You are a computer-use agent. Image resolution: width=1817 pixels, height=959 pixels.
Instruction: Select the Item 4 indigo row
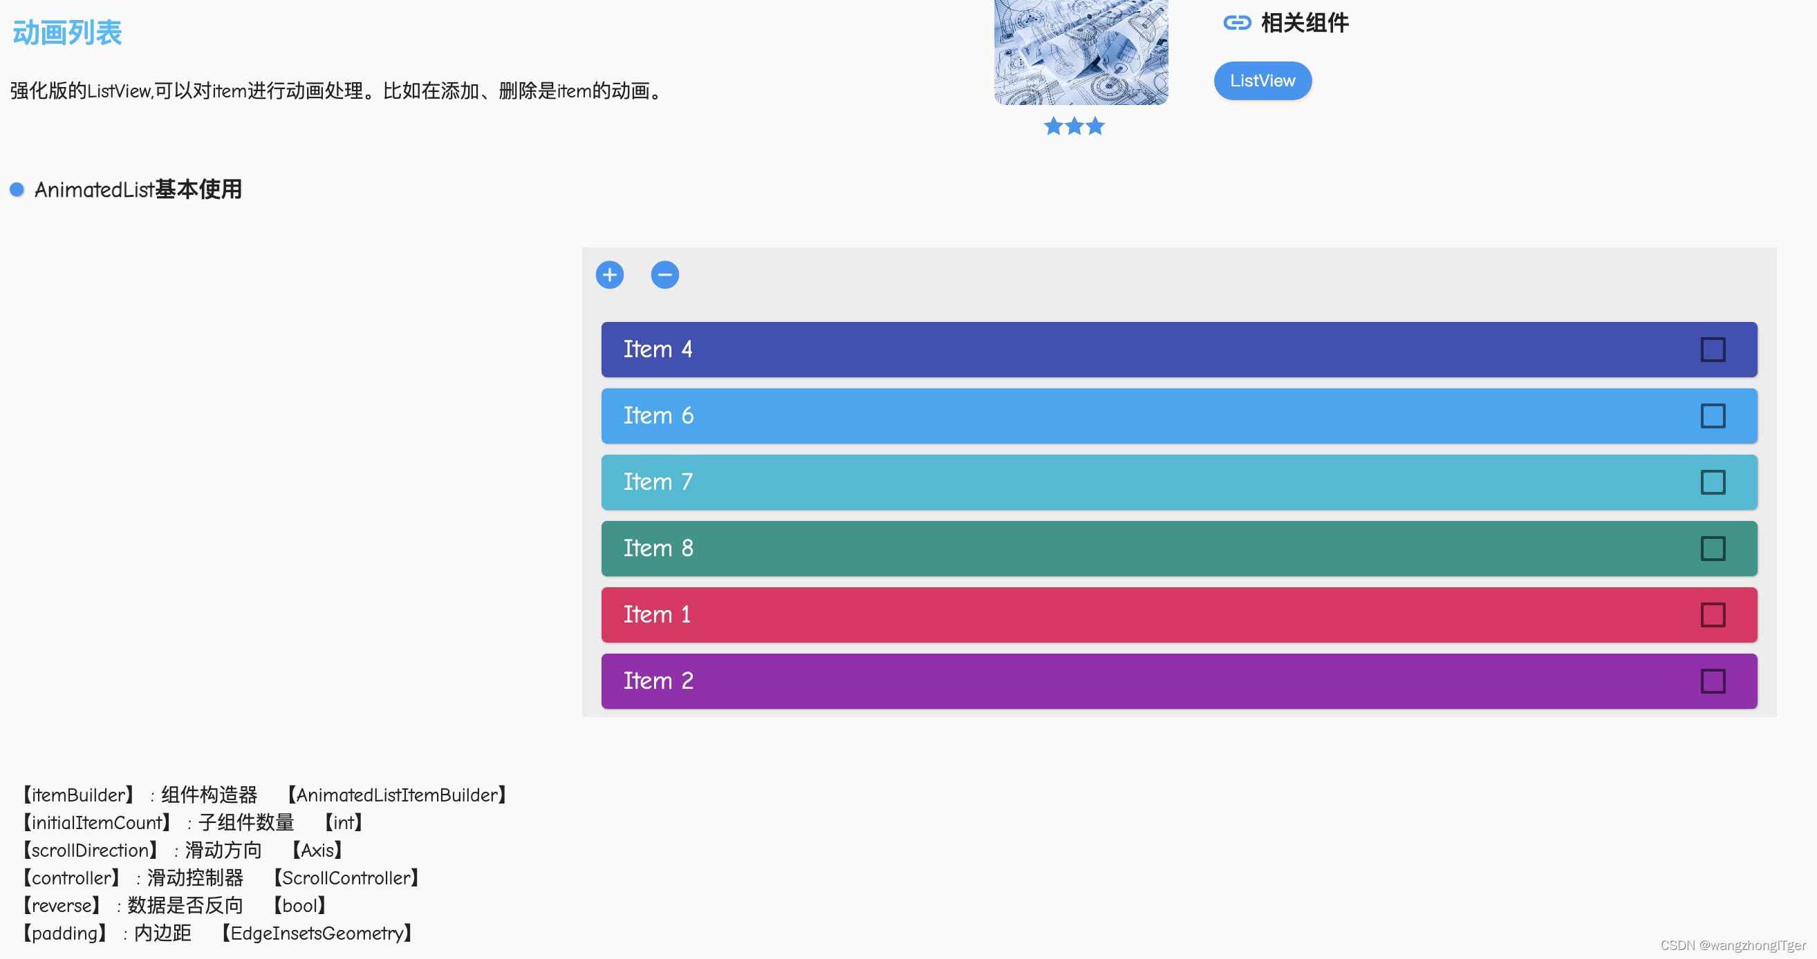coord(1179,350)
